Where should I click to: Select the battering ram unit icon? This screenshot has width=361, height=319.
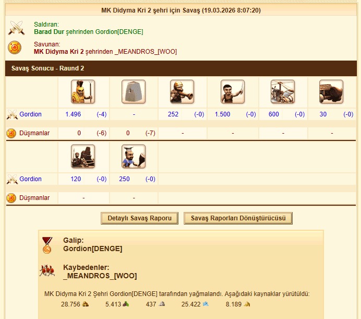pos(331,92)
